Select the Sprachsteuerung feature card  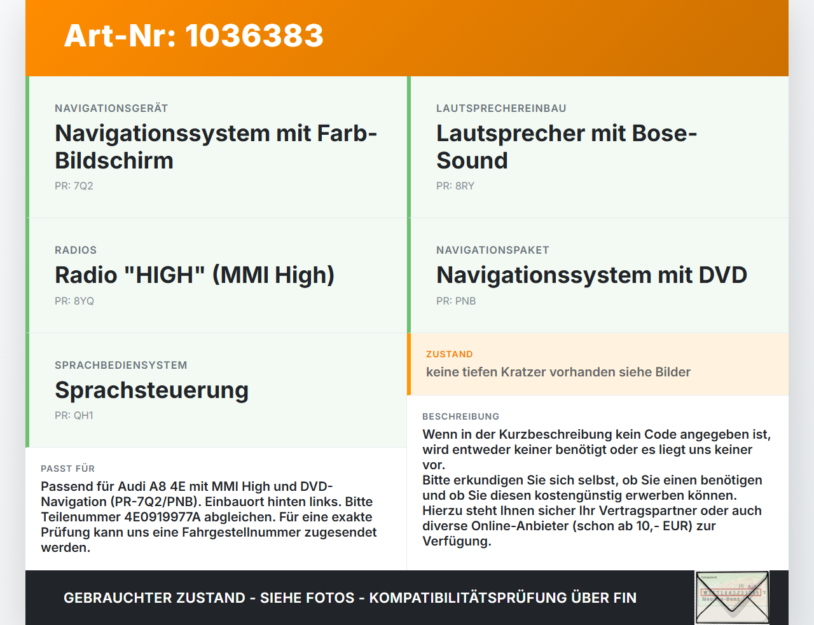(x=216, y=390)
